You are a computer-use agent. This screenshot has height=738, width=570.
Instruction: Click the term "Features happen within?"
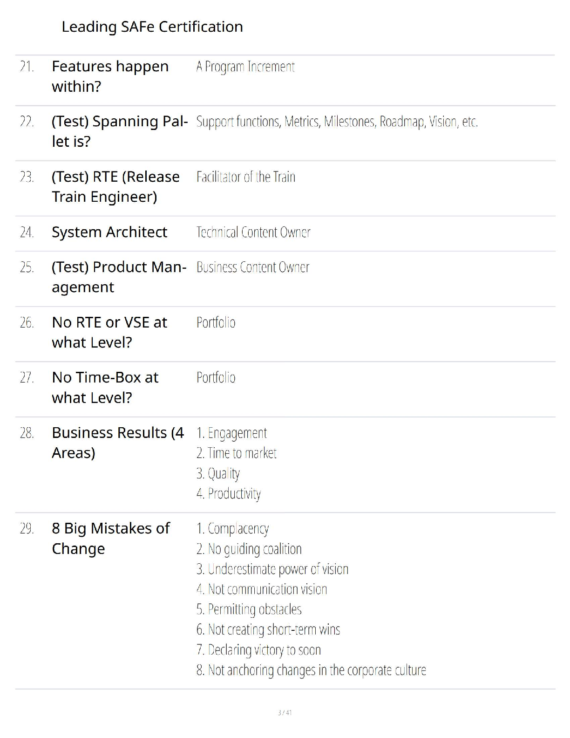(x=110, y=76)
